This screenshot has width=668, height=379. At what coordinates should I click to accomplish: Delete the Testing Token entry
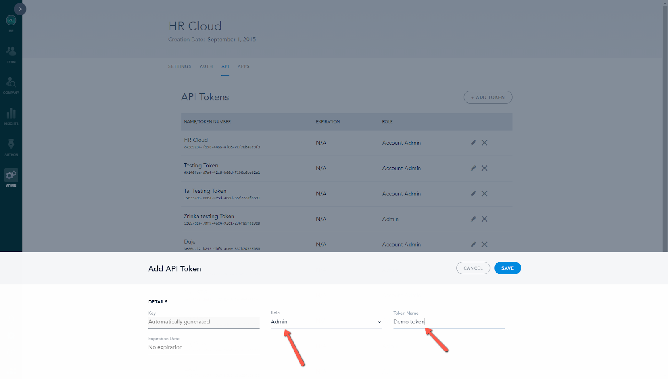coord(484,168)
